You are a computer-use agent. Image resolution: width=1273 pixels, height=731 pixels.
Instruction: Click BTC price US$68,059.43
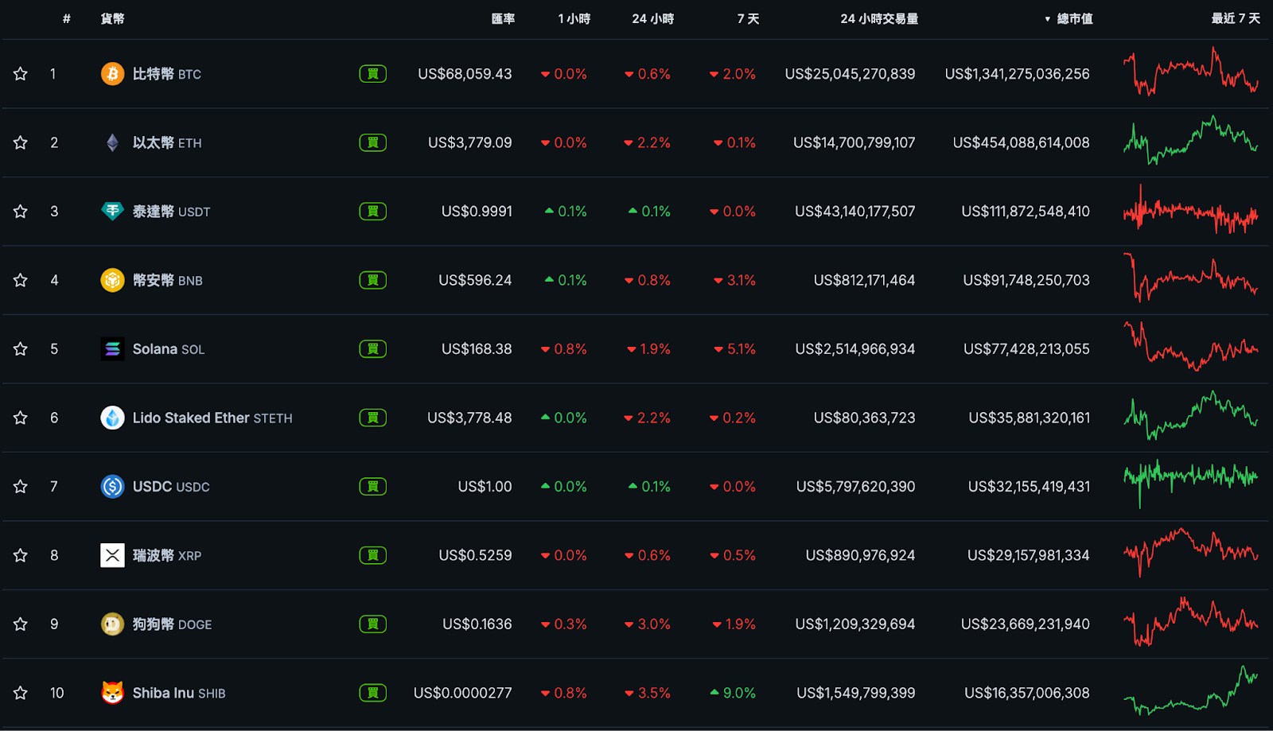[465, 74]
